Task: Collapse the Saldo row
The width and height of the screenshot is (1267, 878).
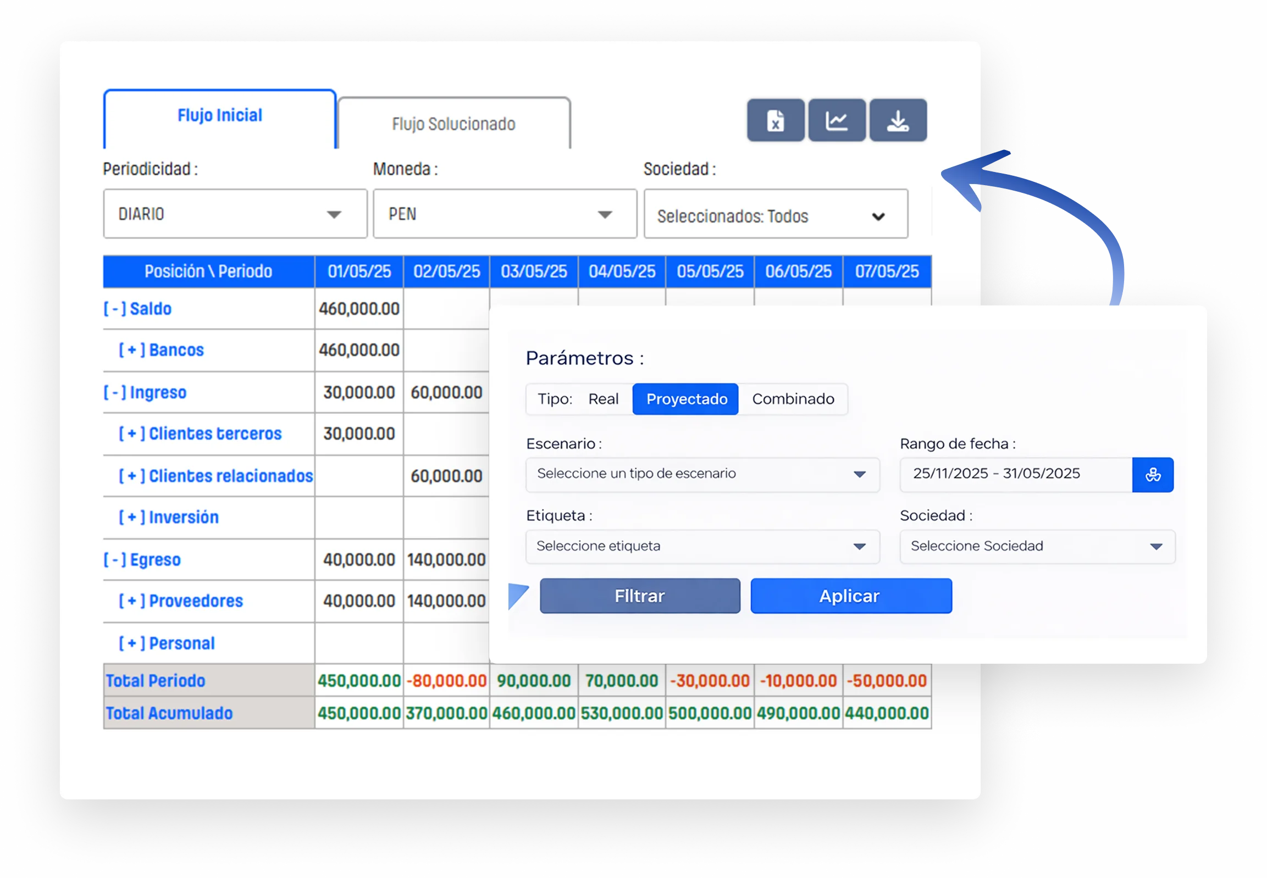Action: [115, 309]
